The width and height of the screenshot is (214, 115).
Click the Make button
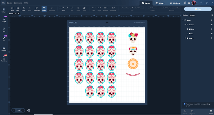198,9
